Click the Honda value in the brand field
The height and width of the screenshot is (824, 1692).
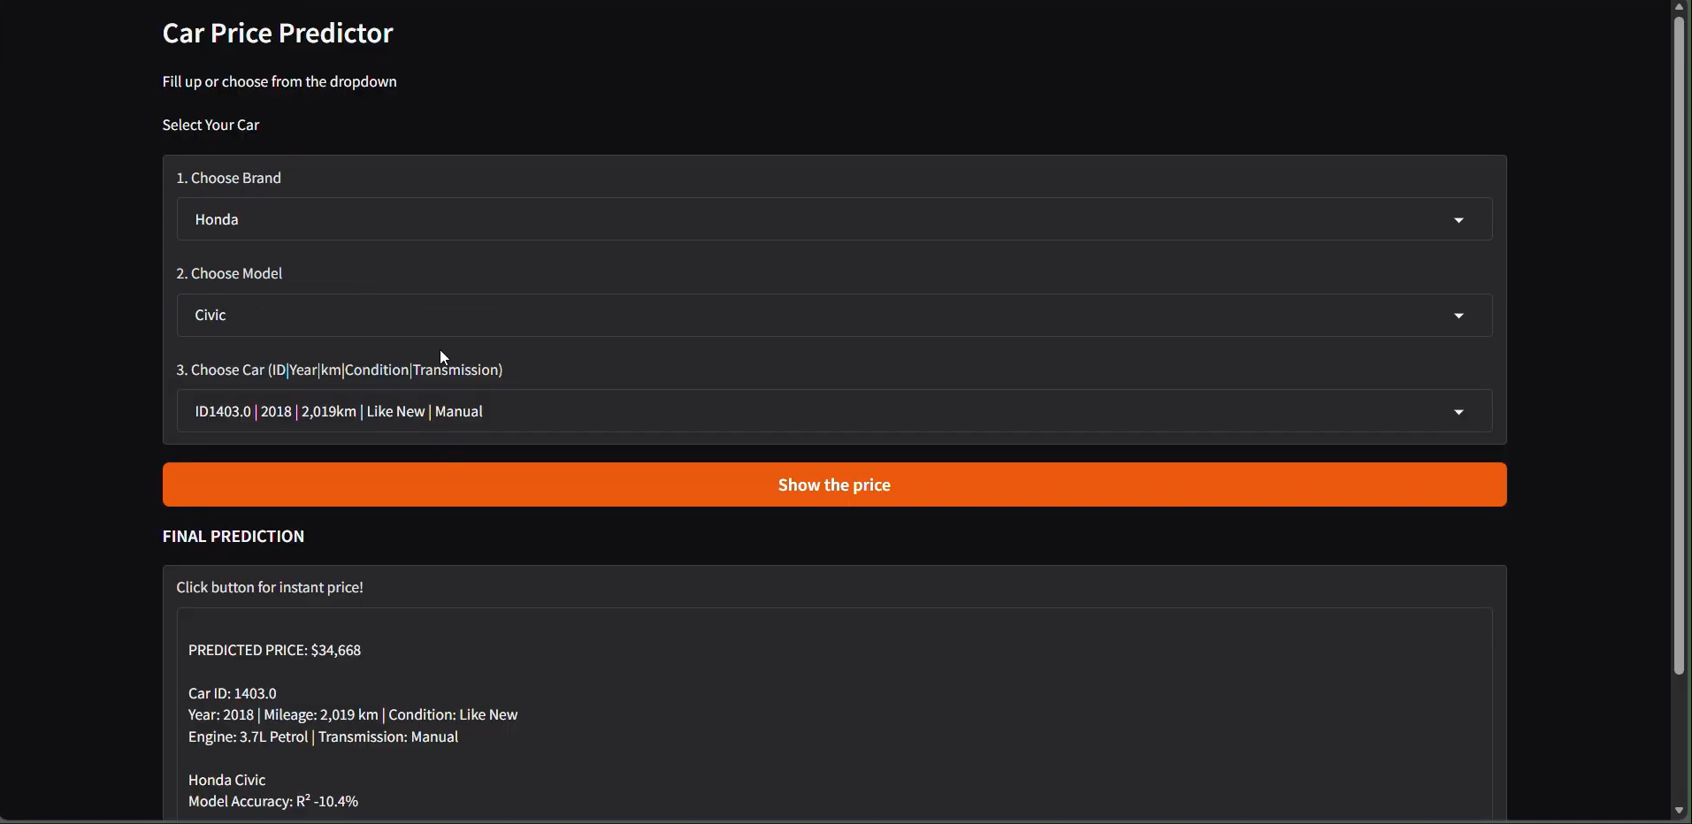(x=217, y=220)
